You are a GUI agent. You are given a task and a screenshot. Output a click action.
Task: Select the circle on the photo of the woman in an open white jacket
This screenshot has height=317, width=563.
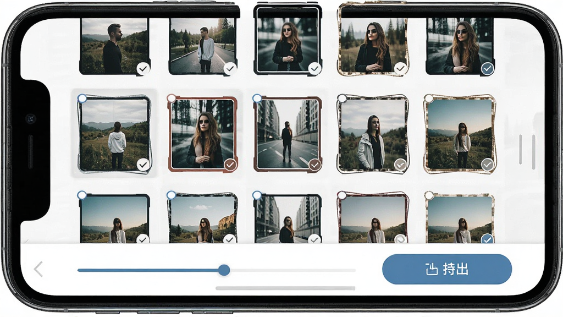(342, 98)
